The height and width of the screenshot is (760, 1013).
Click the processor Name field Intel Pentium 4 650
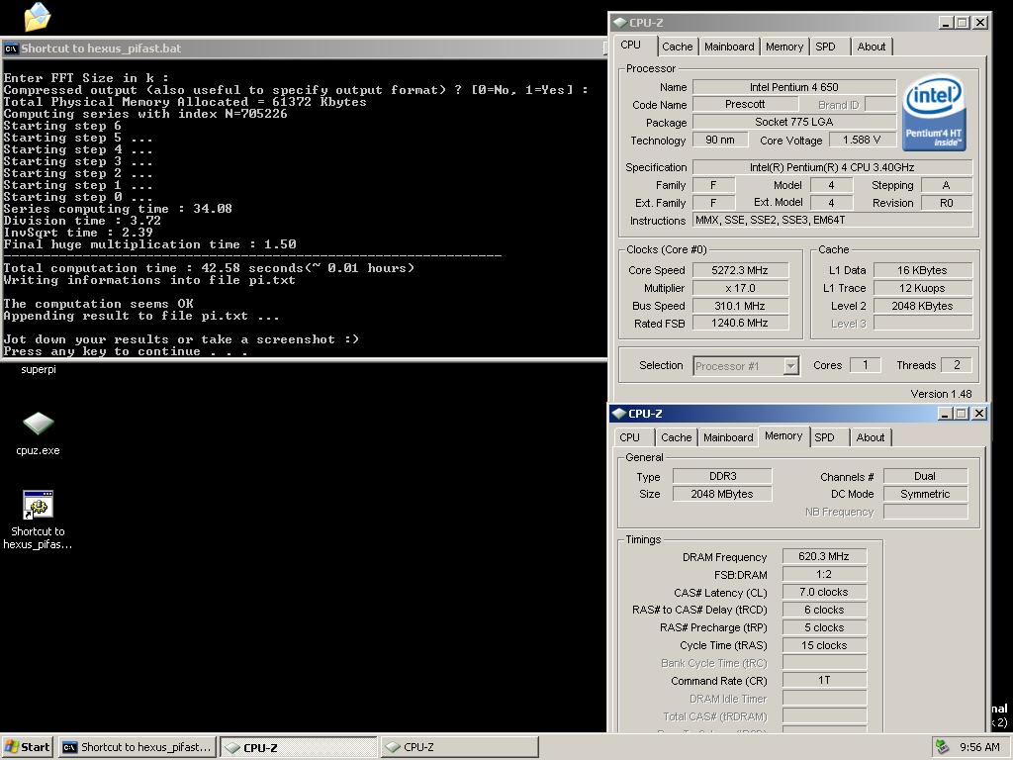794,87
